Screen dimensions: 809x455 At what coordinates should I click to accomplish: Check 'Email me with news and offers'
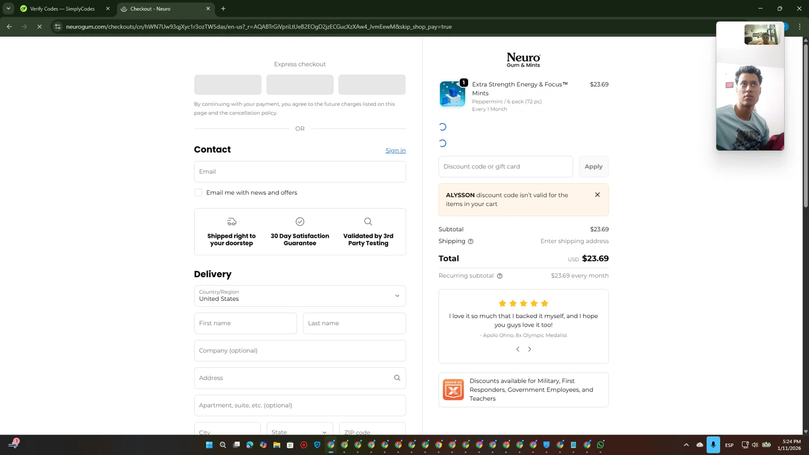pos(198,192)
